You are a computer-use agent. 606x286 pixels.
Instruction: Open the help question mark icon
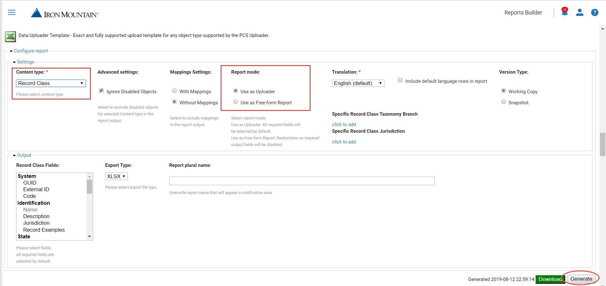coord(595,13)
